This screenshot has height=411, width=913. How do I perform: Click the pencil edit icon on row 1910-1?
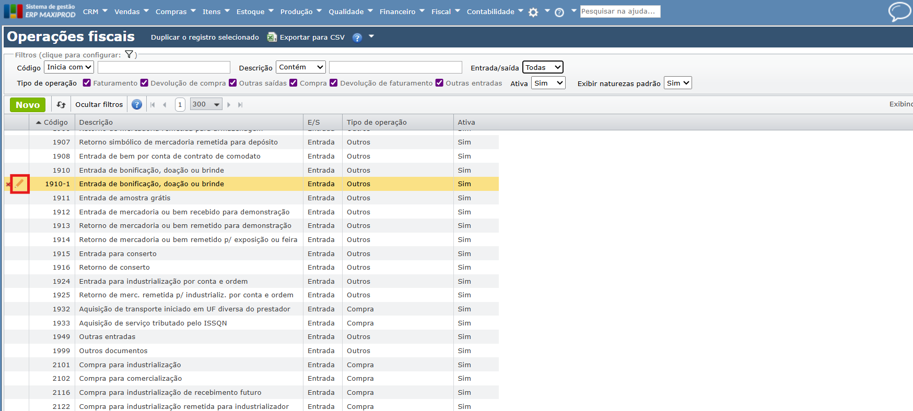(20, 184)
